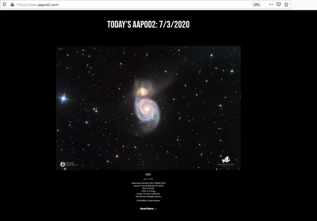The image size is (317, 221).
Task: Open the M51 galaxy astrophoto image
Action: pos(148,108)
